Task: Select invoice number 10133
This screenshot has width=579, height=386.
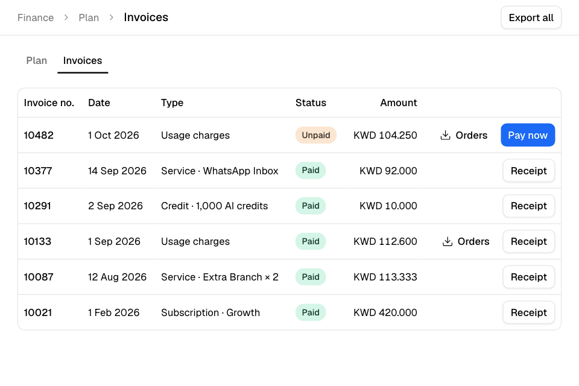Action: (x=37, y=242)
